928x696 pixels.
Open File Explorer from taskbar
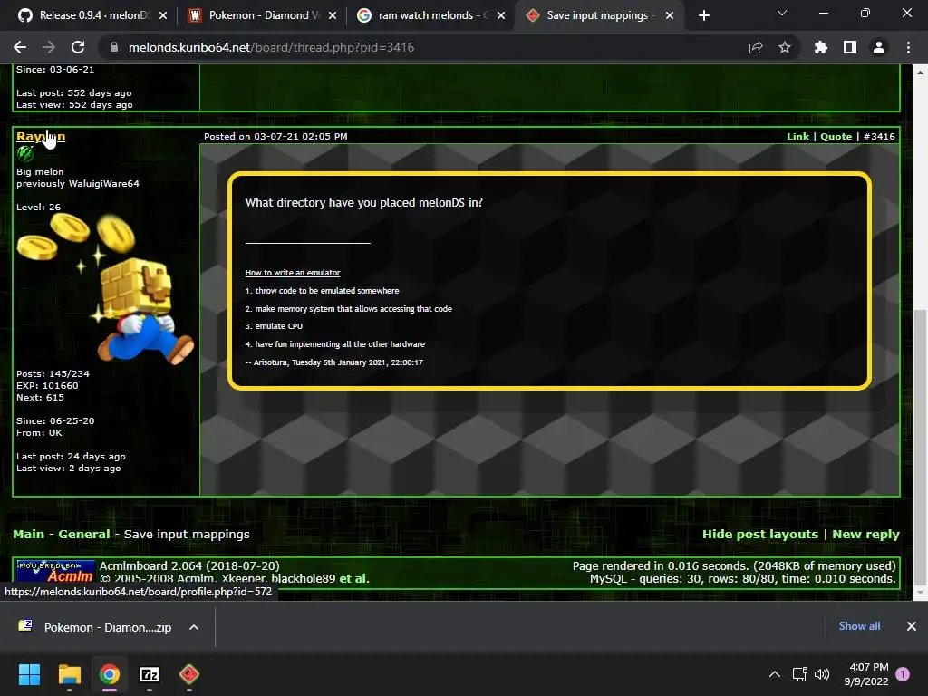coord(69,674)
